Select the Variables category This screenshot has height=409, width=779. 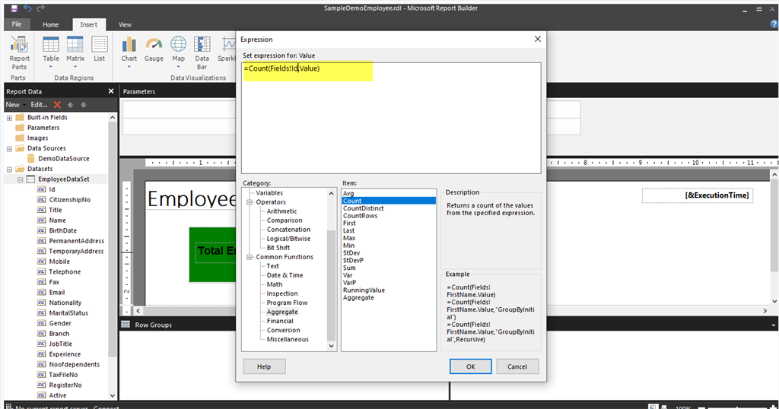click(x=269, y=192)
